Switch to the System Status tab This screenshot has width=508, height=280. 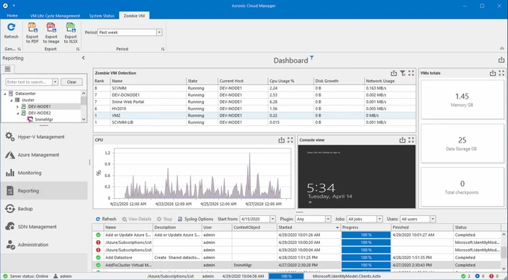click(102, 16)
